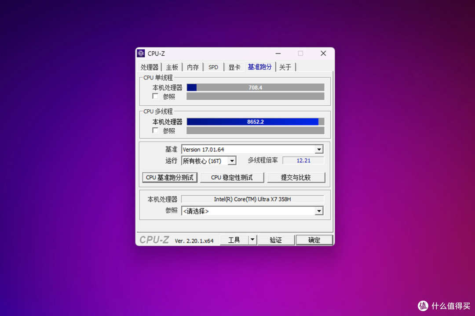Enable 参照 checkbox under CPU 单线程
Screen dimensions: 475x316
[155, 97]
